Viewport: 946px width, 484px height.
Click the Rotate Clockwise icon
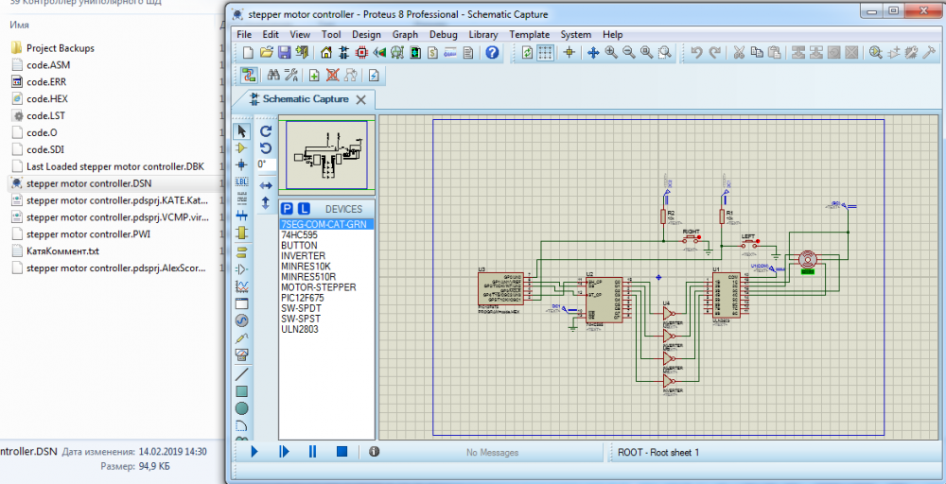266,131
